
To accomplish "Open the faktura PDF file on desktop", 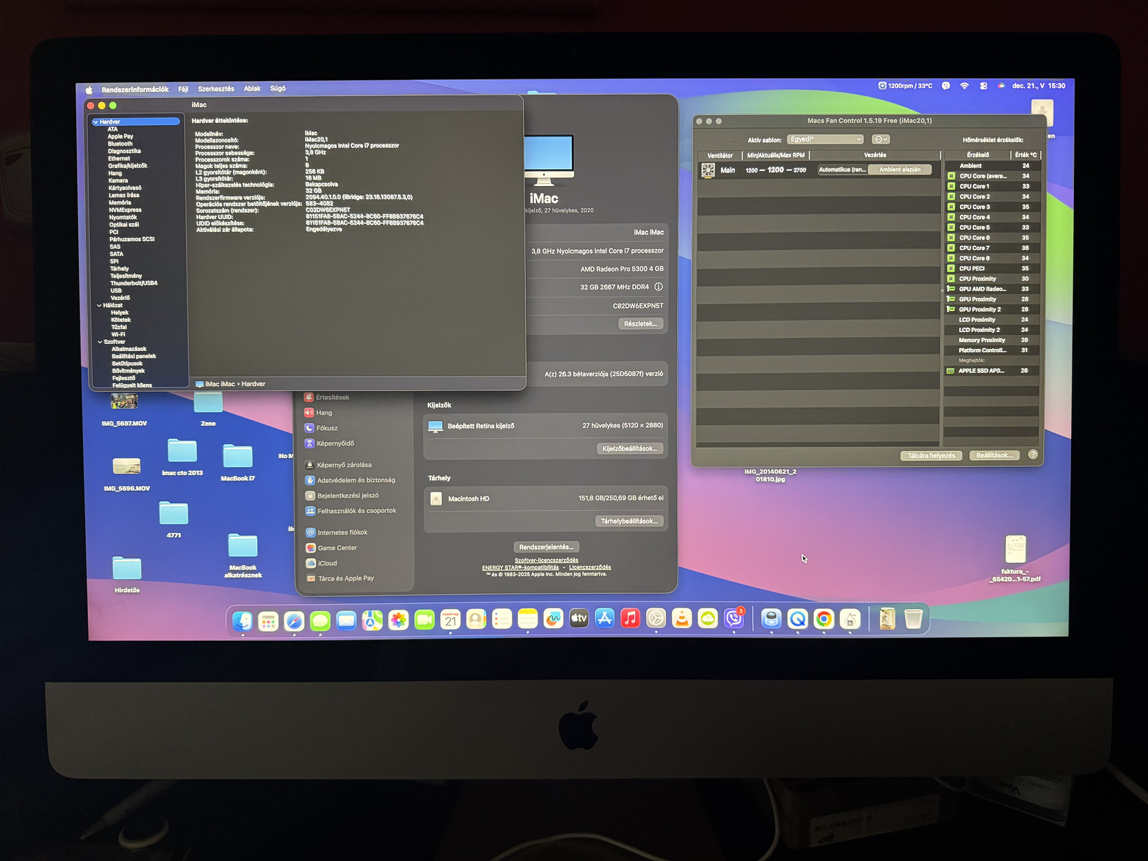I will (x=1015, y=558).
